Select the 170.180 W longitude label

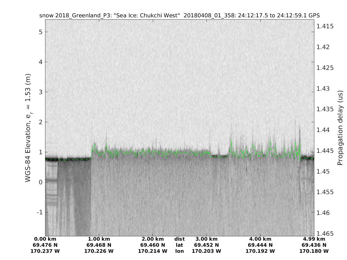314,251
